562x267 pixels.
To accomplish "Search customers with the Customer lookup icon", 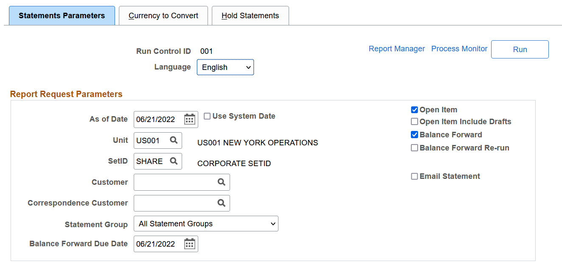I will (x=221, y=182).
